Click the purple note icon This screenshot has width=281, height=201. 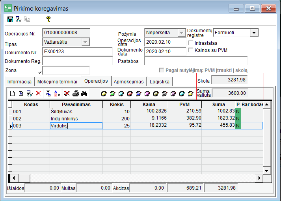pyautogui.click(x=173, y=94)
